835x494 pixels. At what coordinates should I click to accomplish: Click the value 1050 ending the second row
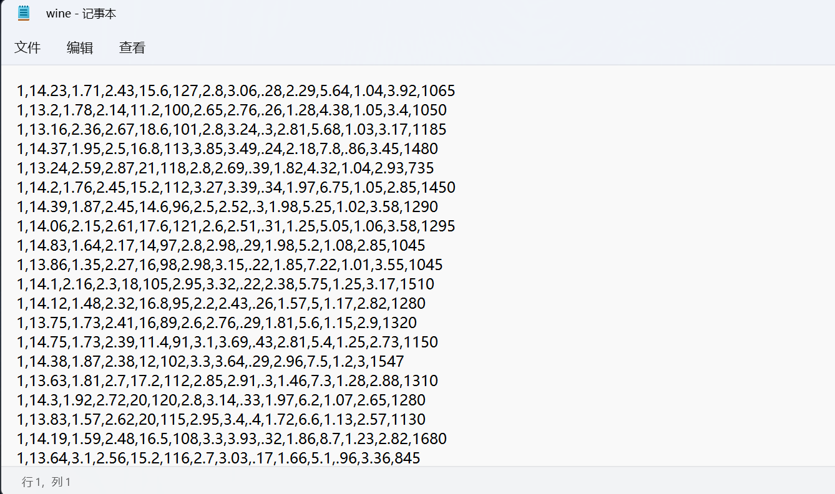coord(429,110)
